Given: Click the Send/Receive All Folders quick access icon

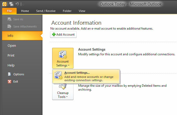Looking at the screenshot, I should [11, 4].
